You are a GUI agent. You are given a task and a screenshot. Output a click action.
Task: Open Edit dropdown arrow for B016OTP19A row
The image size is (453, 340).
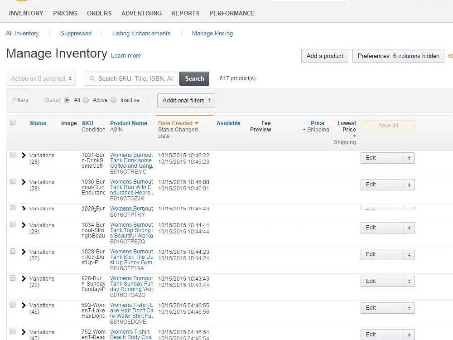tap(409, 255)
